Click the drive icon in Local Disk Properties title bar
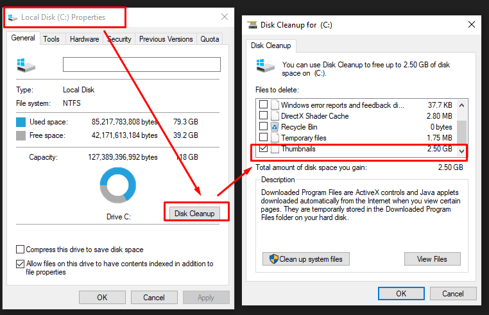The width and height of the screenshot is (489, 315). pyautogui.click(x=12, y=17)
